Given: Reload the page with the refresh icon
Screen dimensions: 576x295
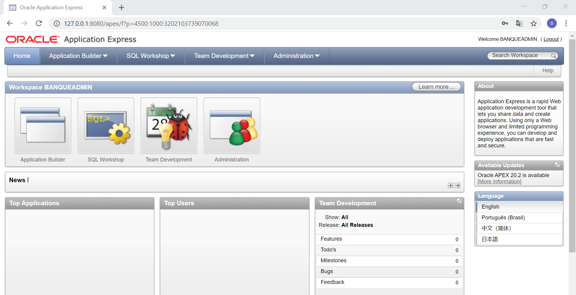Looking at the screenshot, I should click(x=39, y=23).
